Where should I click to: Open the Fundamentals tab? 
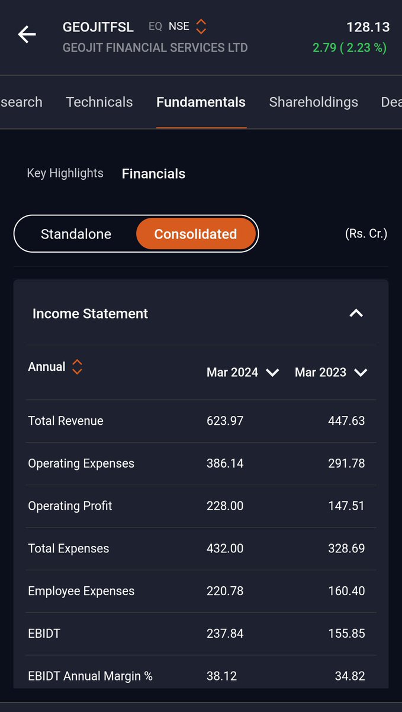pyautogui.click(x=201, y=102)
